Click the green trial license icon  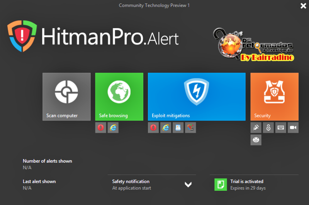click(221, 185)
